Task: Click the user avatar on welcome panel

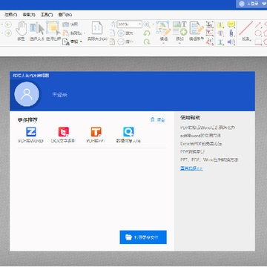Action: pyautogui.click(x=27, y=94)
